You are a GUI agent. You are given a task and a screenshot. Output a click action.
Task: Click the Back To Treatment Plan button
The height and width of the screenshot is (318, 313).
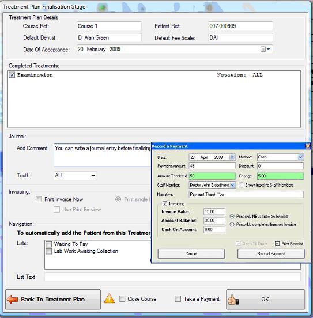53,300
